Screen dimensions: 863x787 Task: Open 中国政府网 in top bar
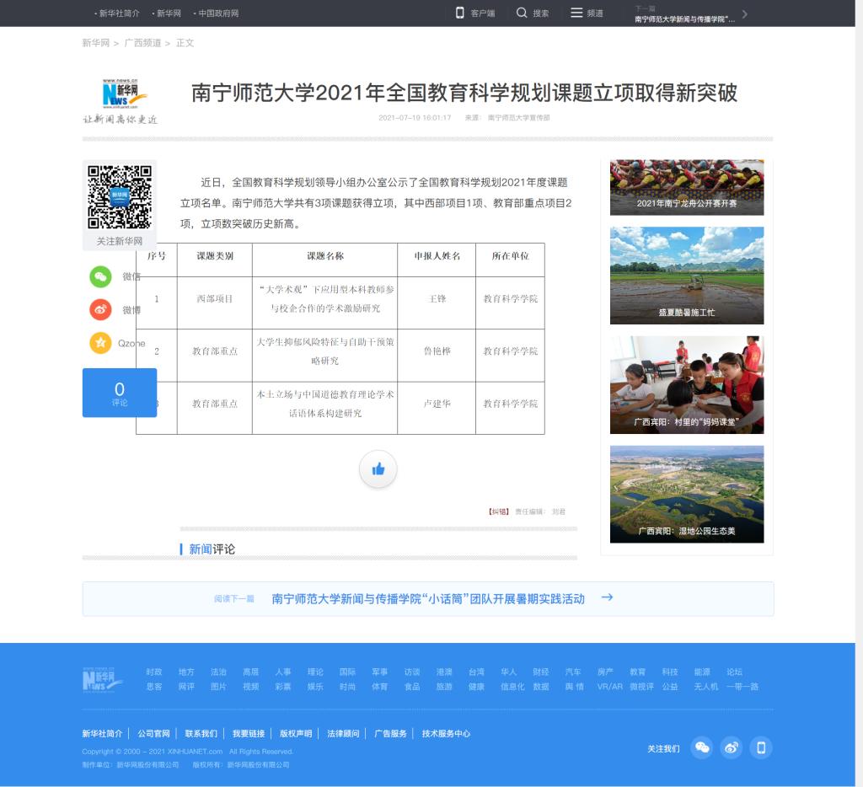218,13
